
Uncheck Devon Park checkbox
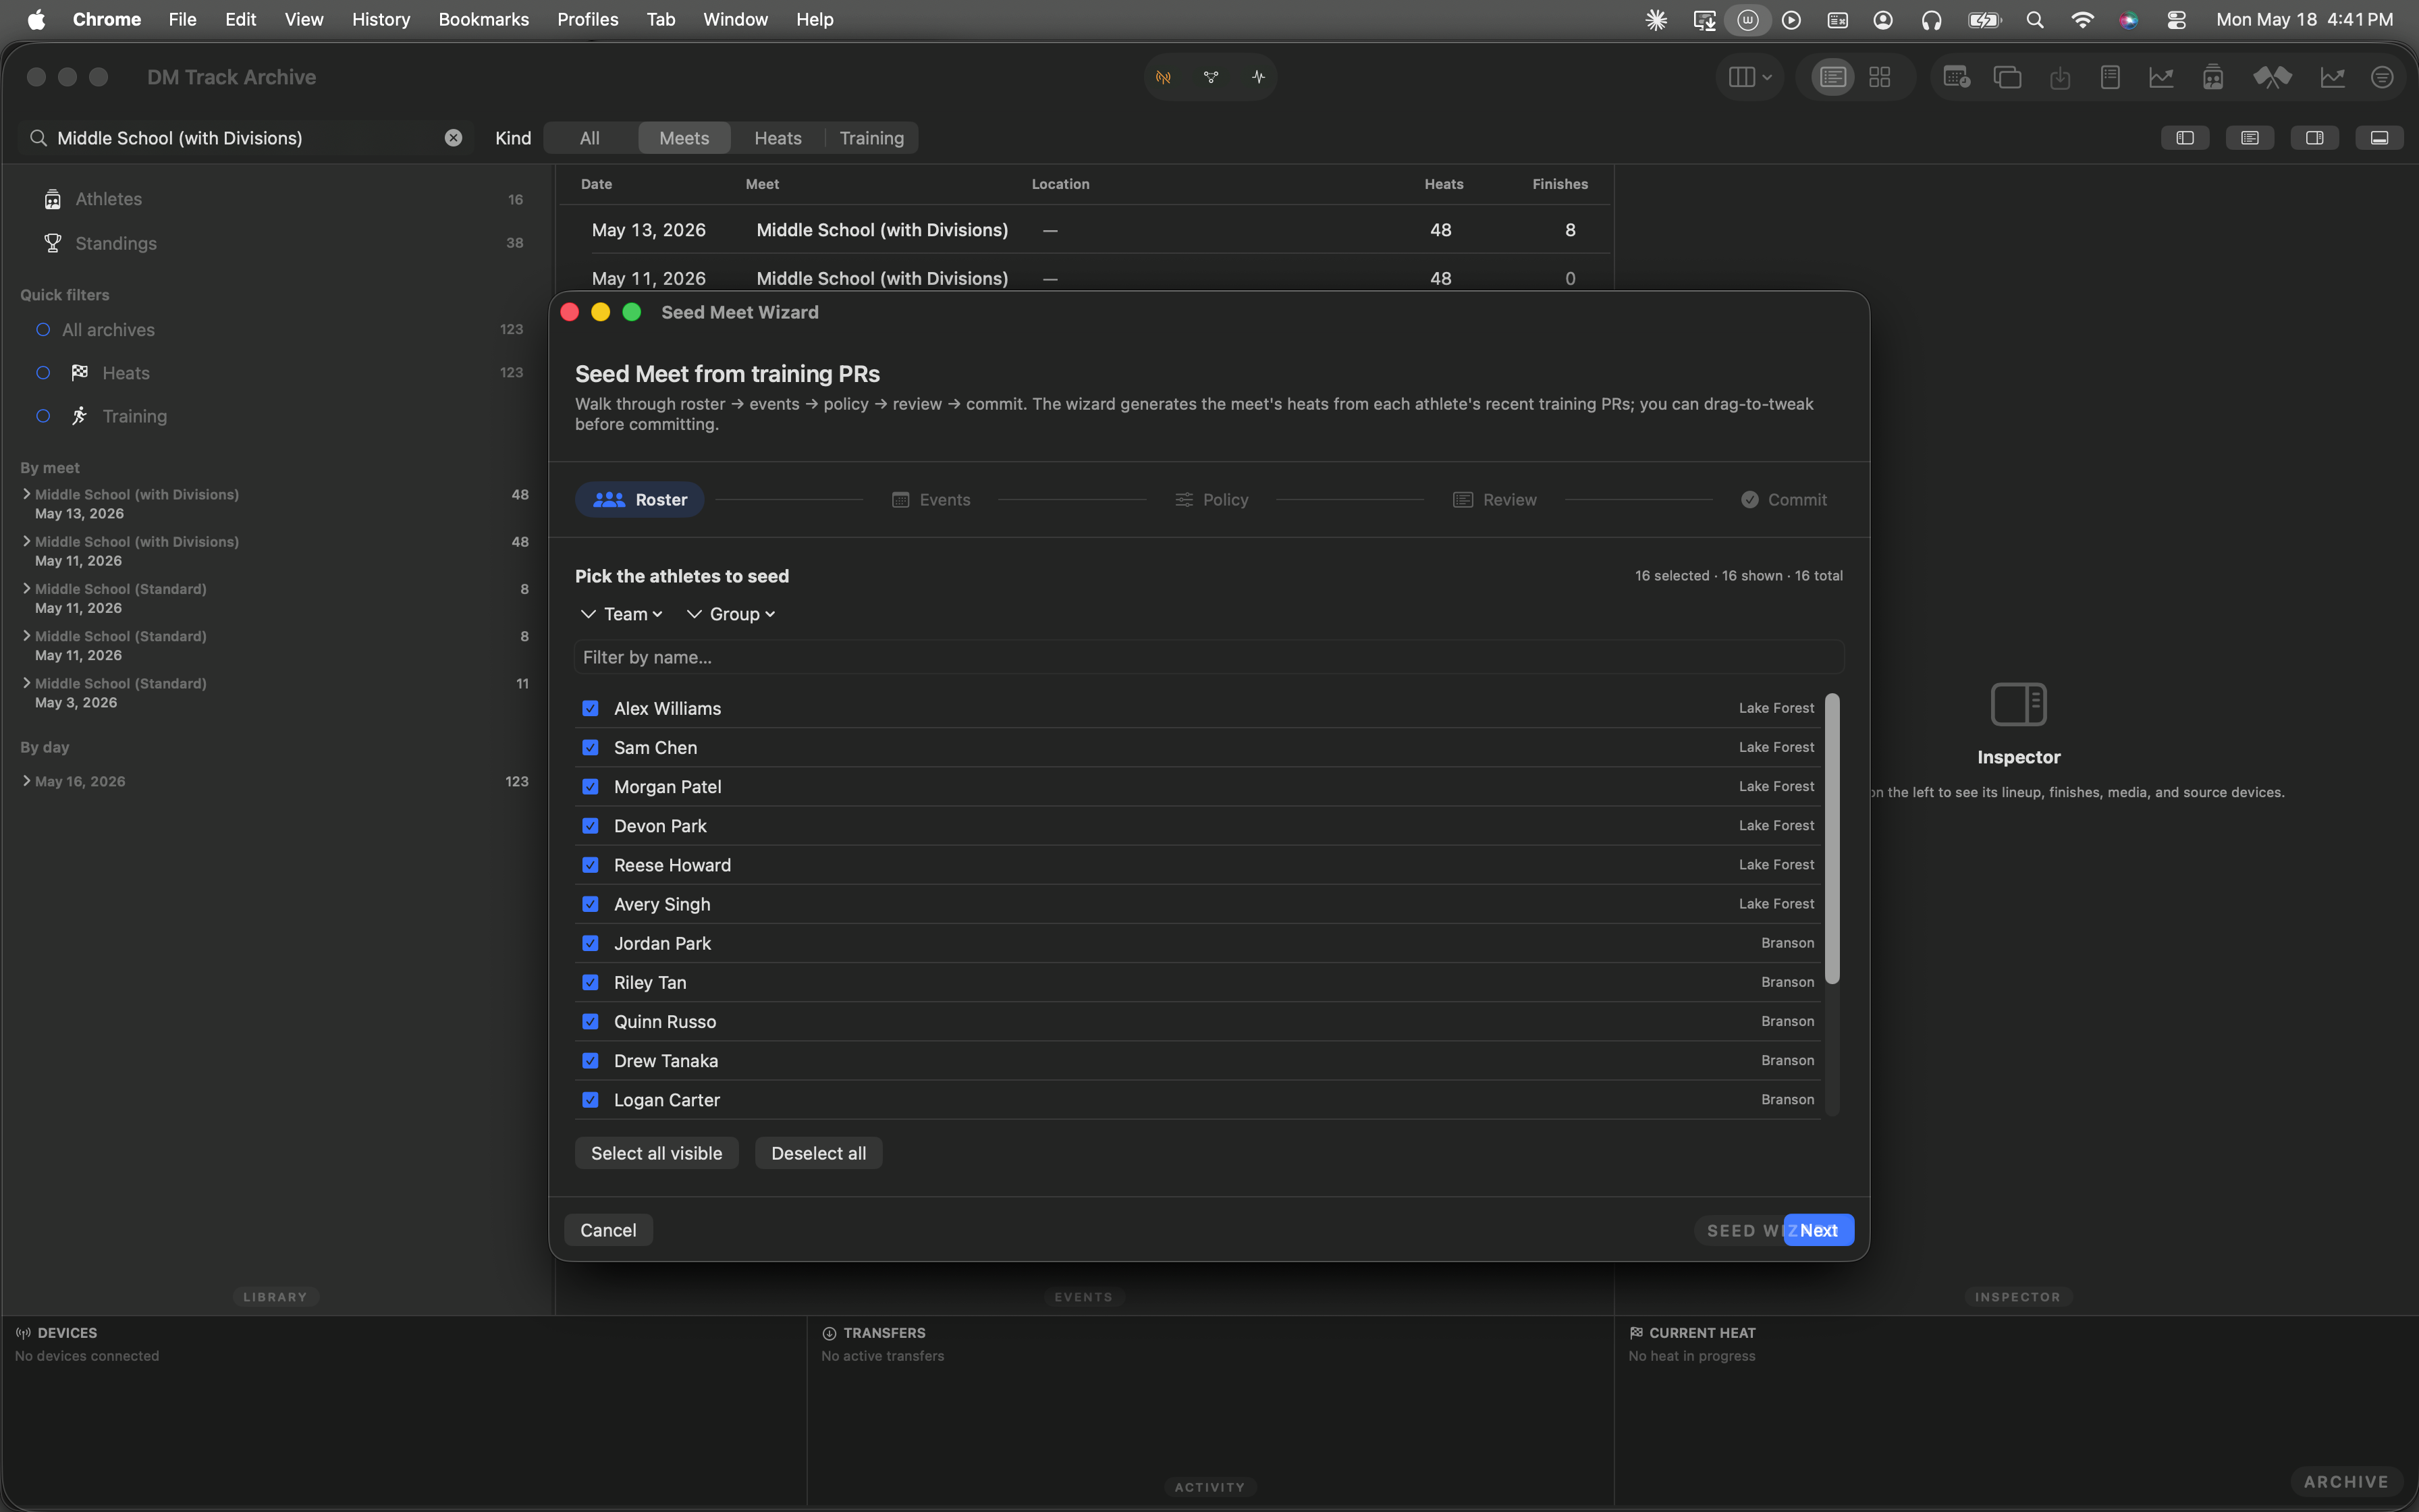pyautogui.click(x=591, y=826)
